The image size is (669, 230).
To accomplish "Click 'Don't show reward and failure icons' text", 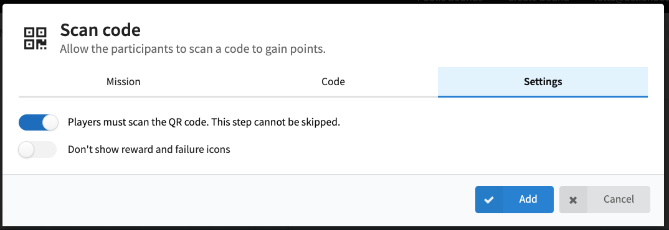I will point(149,149).
